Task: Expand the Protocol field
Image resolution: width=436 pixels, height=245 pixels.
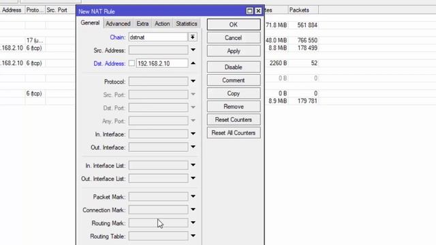Action: [193, 82]
